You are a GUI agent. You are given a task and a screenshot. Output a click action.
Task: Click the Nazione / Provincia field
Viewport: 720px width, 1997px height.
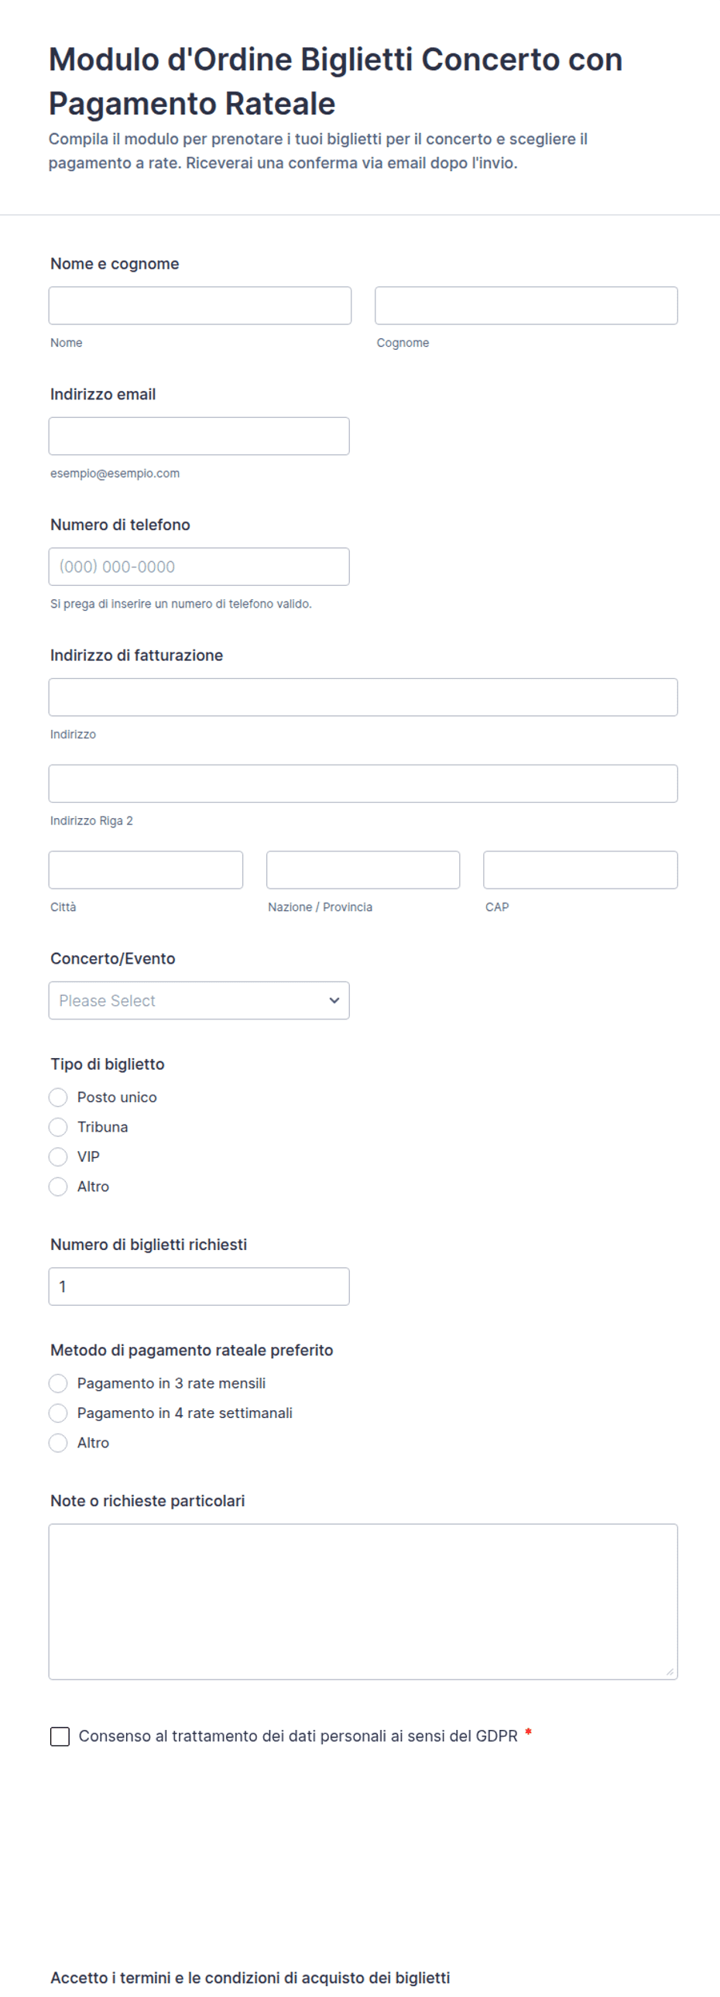363,870
